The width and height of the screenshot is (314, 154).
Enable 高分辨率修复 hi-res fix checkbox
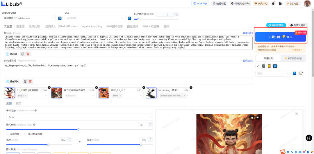tap(26, 134)
